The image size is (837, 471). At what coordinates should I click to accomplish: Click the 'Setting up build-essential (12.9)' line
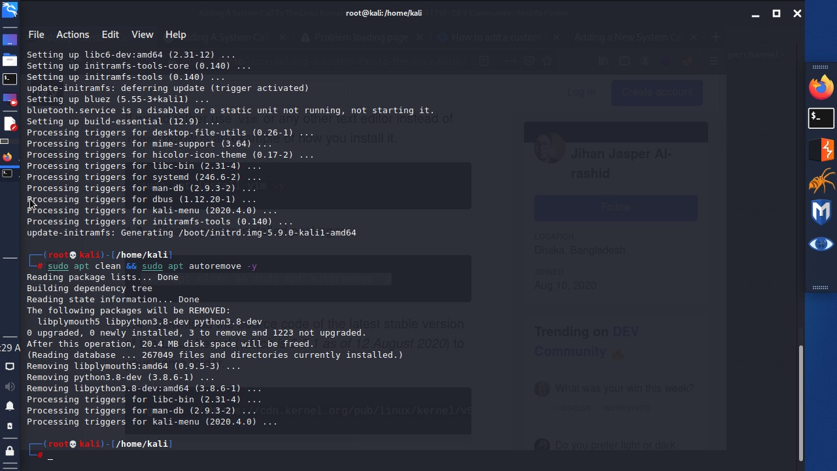pyautogui.click(x=124, y=122)
